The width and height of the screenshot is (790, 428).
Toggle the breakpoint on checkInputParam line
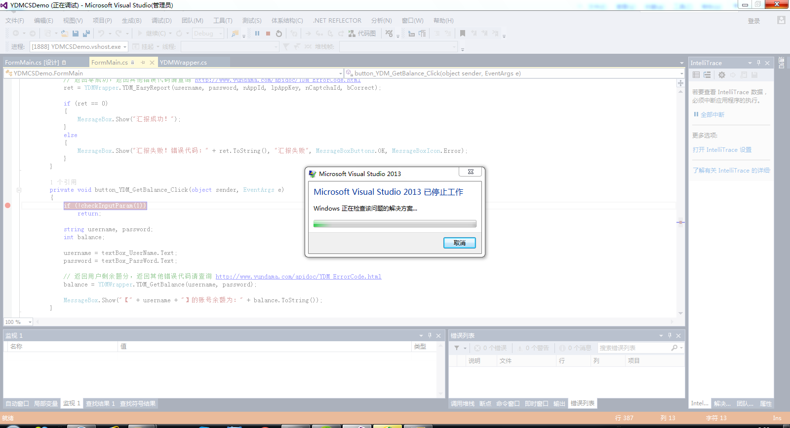(x=8, y=206)
